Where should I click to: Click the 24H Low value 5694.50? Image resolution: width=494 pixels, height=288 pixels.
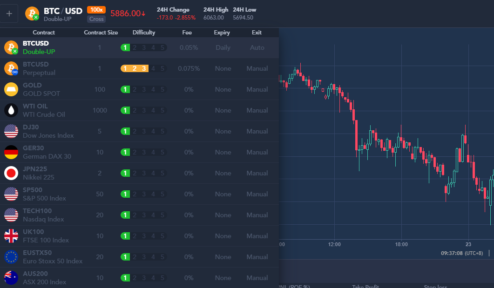243,18
